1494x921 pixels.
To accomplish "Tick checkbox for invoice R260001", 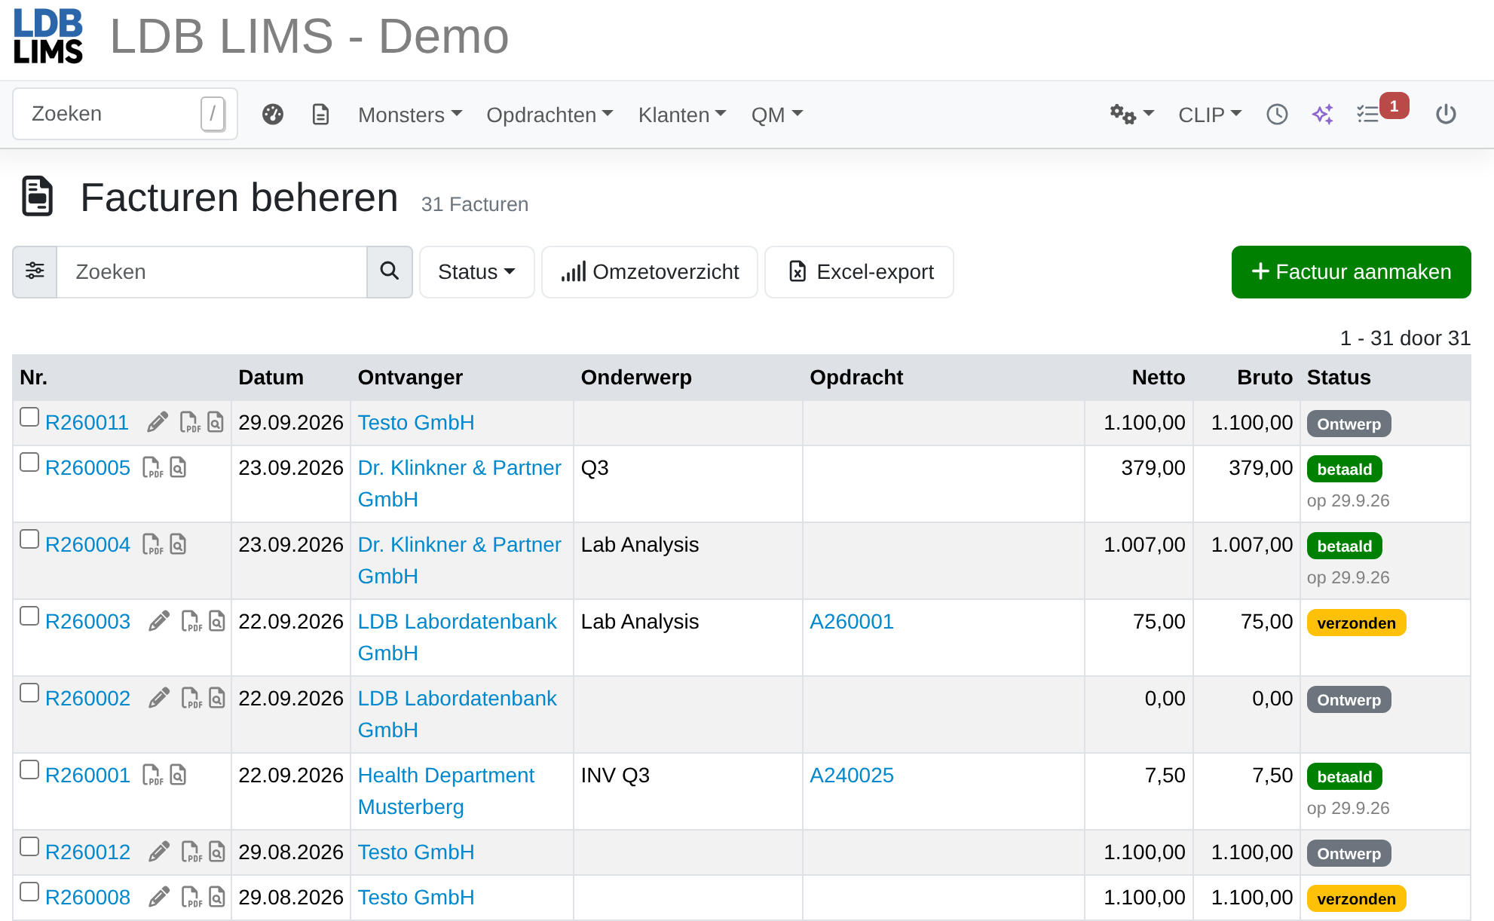I will (x=29, y=770).
